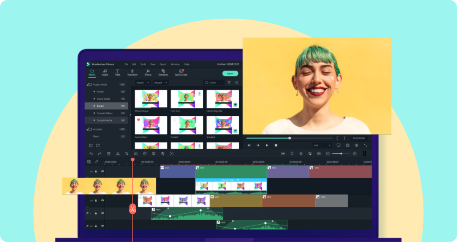457x242 pixels.
Task: Switch to grid view icon in media panel
Action: (236, 83)
